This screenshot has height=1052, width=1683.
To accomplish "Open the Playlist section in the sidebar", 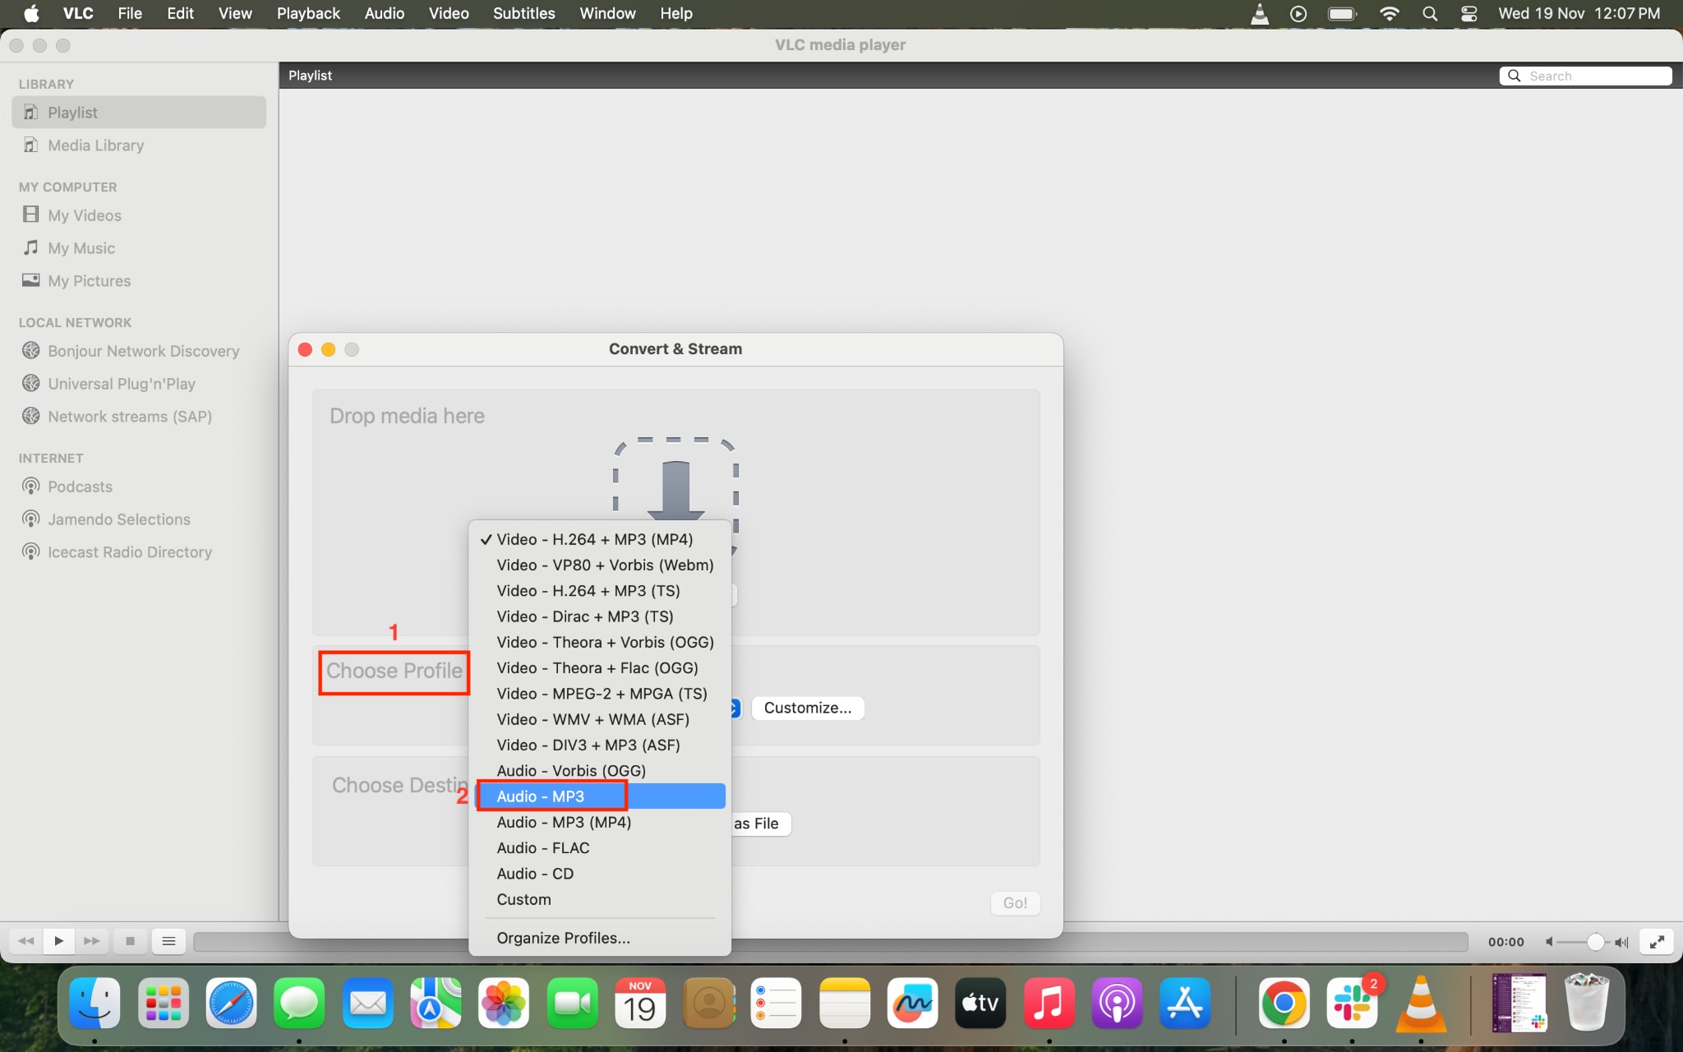I will point(74,112).
